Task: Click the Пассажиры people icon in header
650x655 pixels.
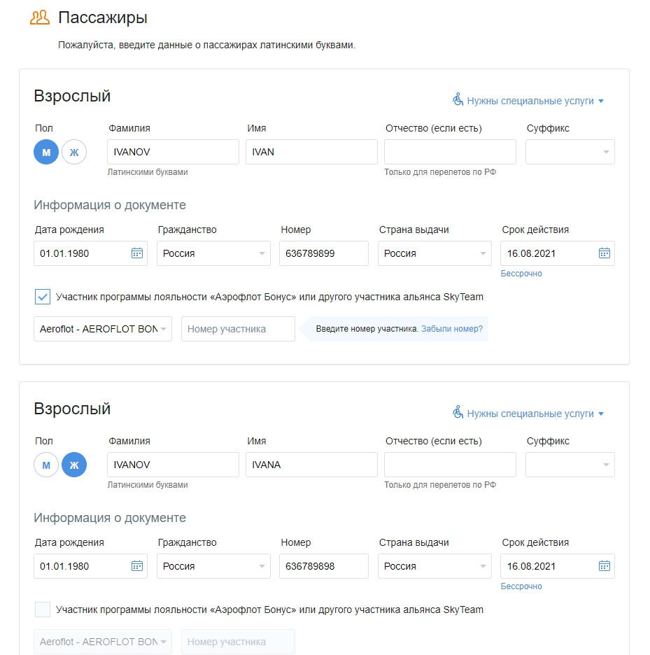Action: 40,17
